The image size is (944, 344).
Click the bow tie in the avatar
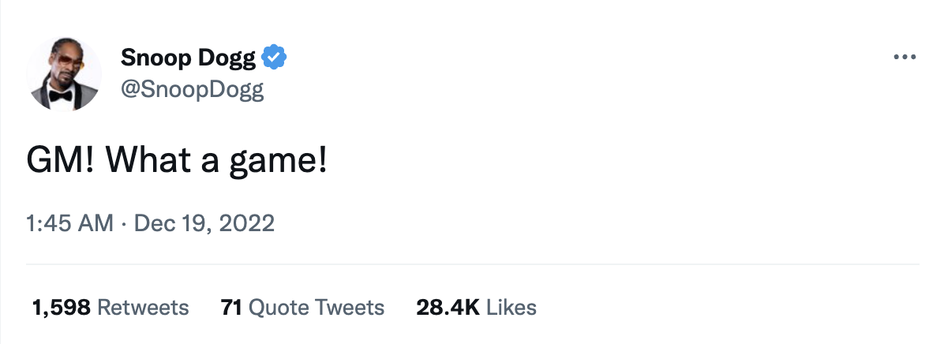[60, 95]
